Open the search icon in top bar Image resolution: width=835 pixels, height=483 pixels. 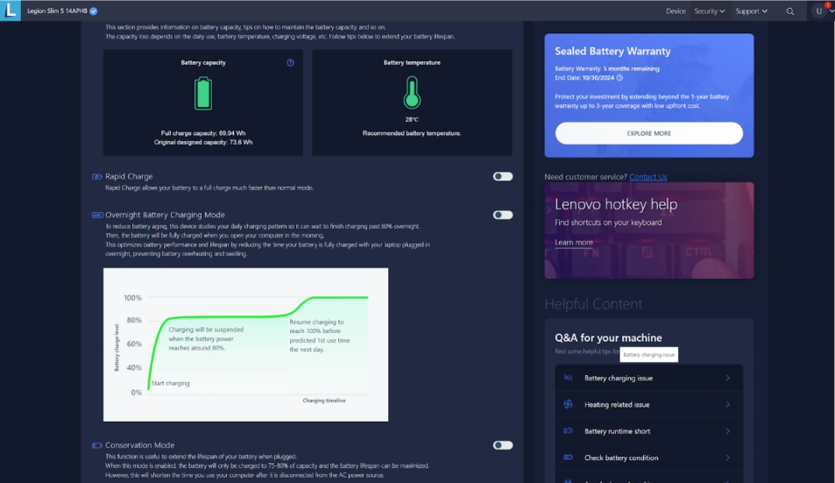click(790, 11)
